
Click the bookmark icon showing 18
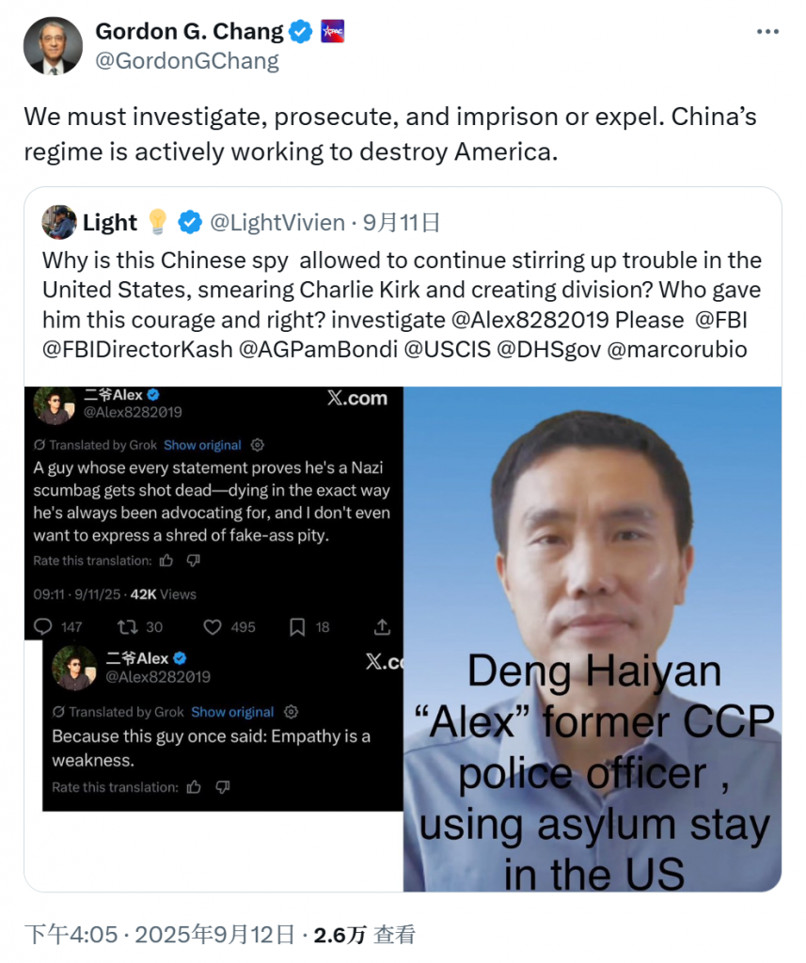[297, 627]
